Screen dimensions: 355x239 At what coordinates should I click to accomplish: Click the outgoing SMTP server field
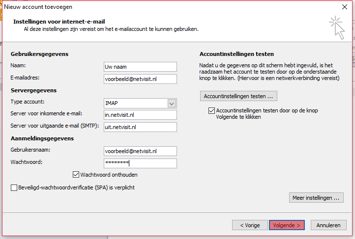tap(140, 127)
